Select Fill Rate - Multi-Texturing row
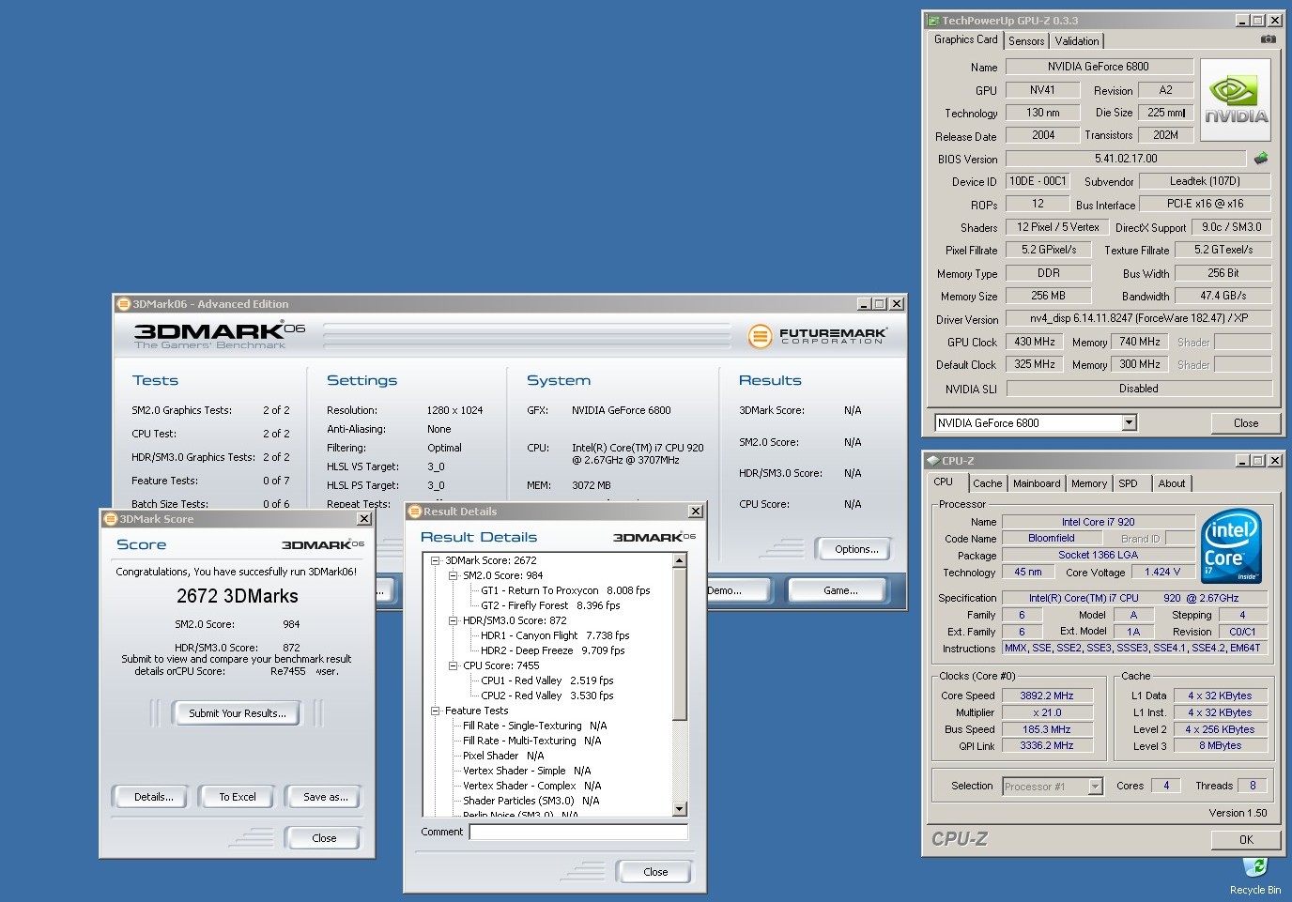 [532, 741]
